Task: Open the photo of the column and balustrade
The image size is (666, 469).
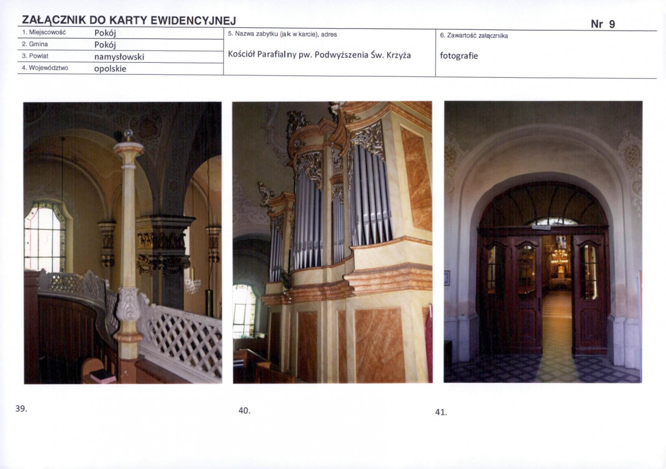Action: coord(123,243)
